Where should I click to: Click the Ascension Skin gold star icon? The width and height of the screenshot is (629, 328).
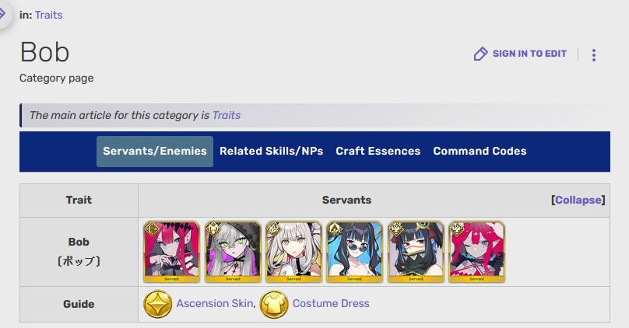coord(158,304)
